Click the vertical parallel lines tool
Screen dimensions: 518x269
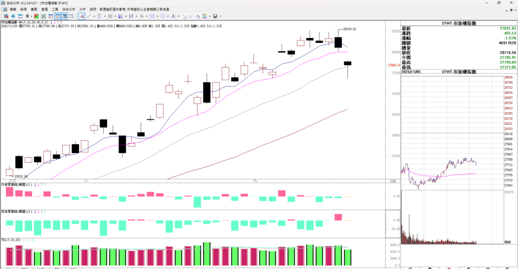(110, 16)
